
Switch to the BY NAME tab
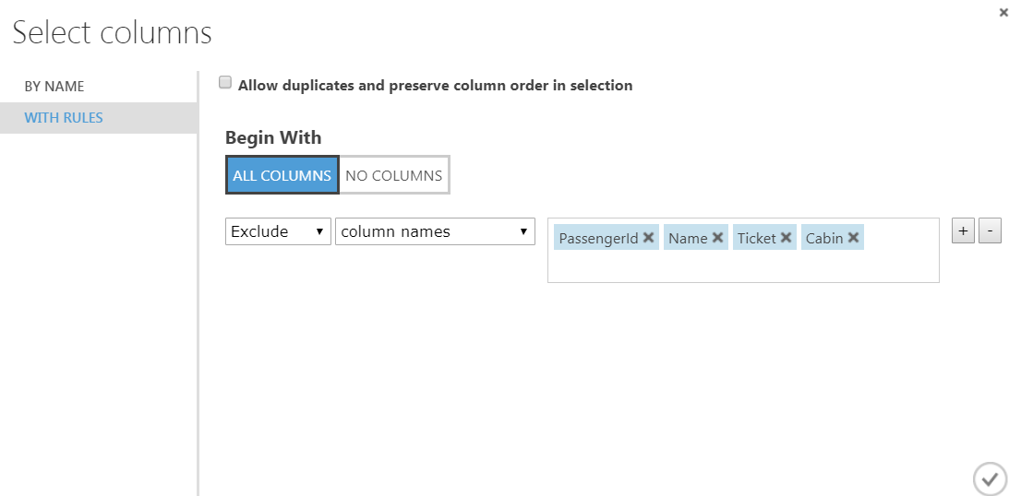[x=54, y=87]
